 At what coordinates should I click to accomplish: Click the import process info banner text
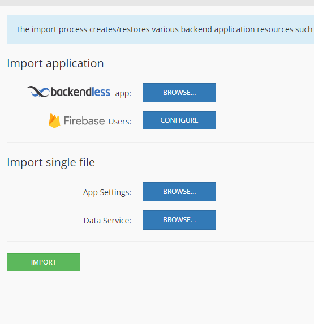(x=164, y=29)
